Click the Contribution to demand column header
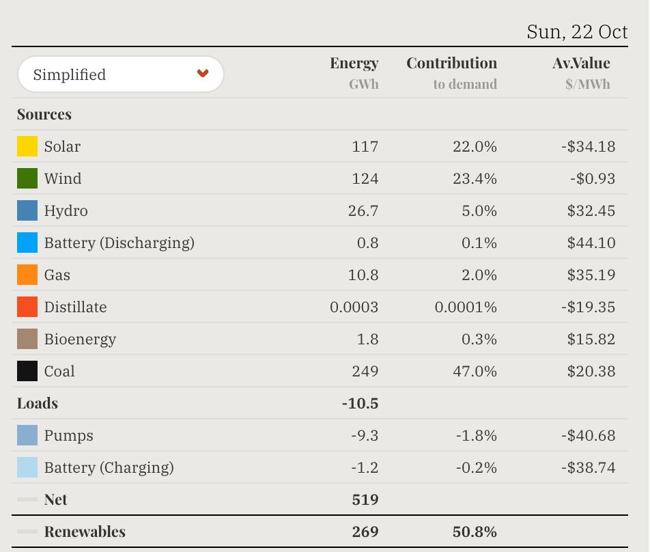Screen dimensions: 650x552 [452, 72]
